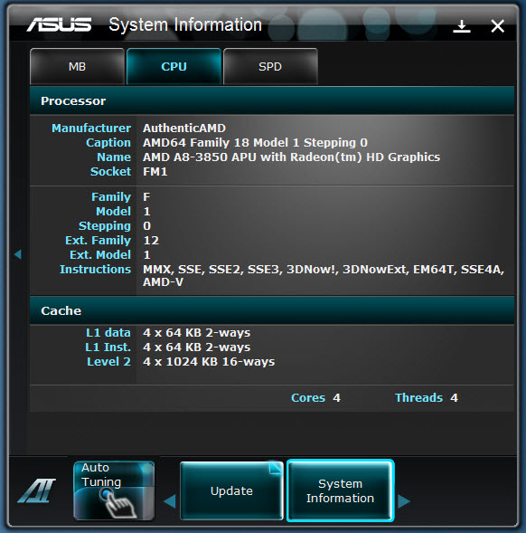Image resolution: width=526 pixels, height=533 pixels.
Task: Click the Manufacturer field label
Action: coord(91,128)
